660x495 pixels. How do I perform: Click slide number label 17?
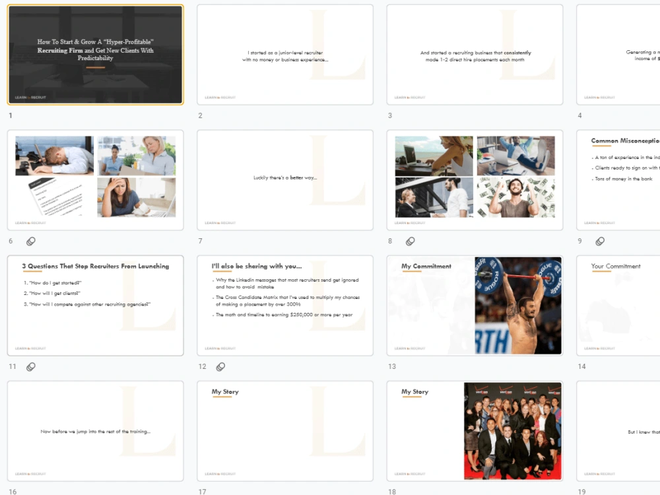[203, 491]
